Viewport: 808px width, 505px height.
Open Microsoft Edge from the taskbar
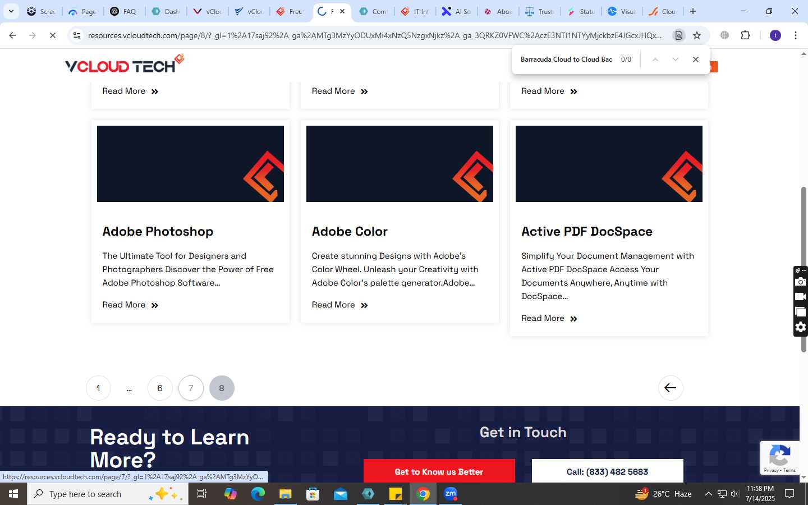258,494
